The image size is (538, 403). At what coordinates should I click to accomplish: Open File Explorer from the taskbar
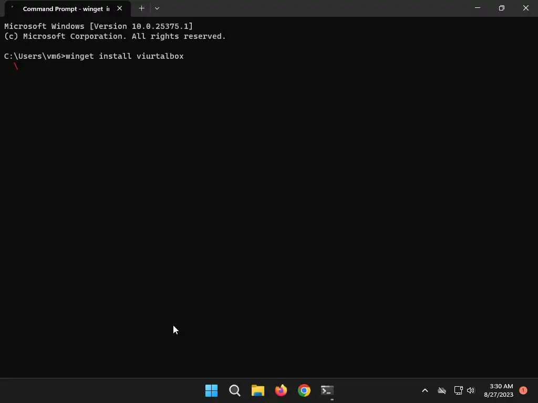[257, 390]
